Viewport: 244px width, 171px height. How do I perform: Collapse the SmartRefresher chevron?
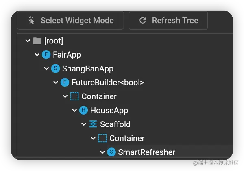[x=102, y=152]
